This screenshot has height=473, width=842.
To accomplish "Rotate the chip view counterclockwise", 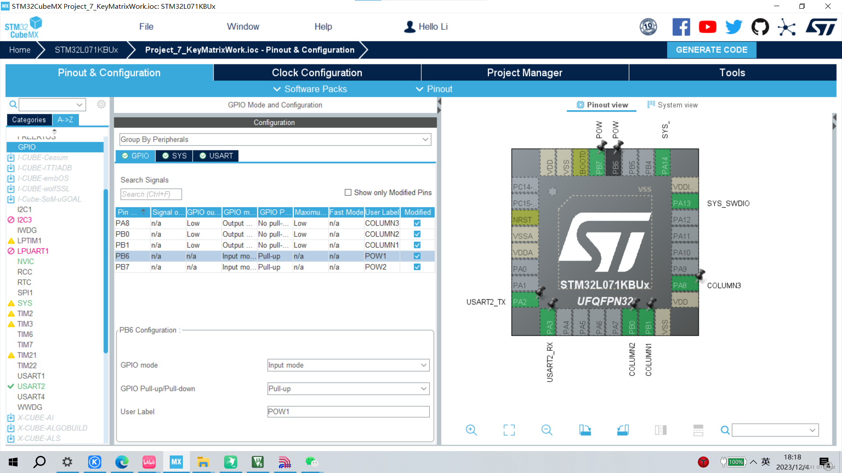I will click(x=623, y=430).
